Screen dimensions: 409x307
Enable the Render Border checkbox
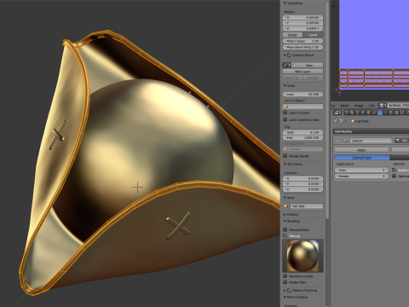[285, 156]
